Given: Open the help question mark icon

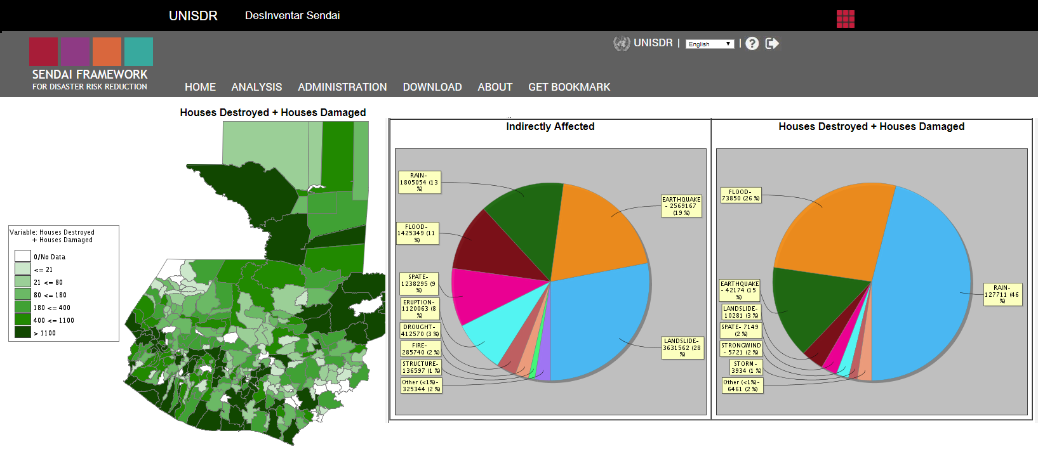Looking at the screenshot, I should (x=752, y=43).
